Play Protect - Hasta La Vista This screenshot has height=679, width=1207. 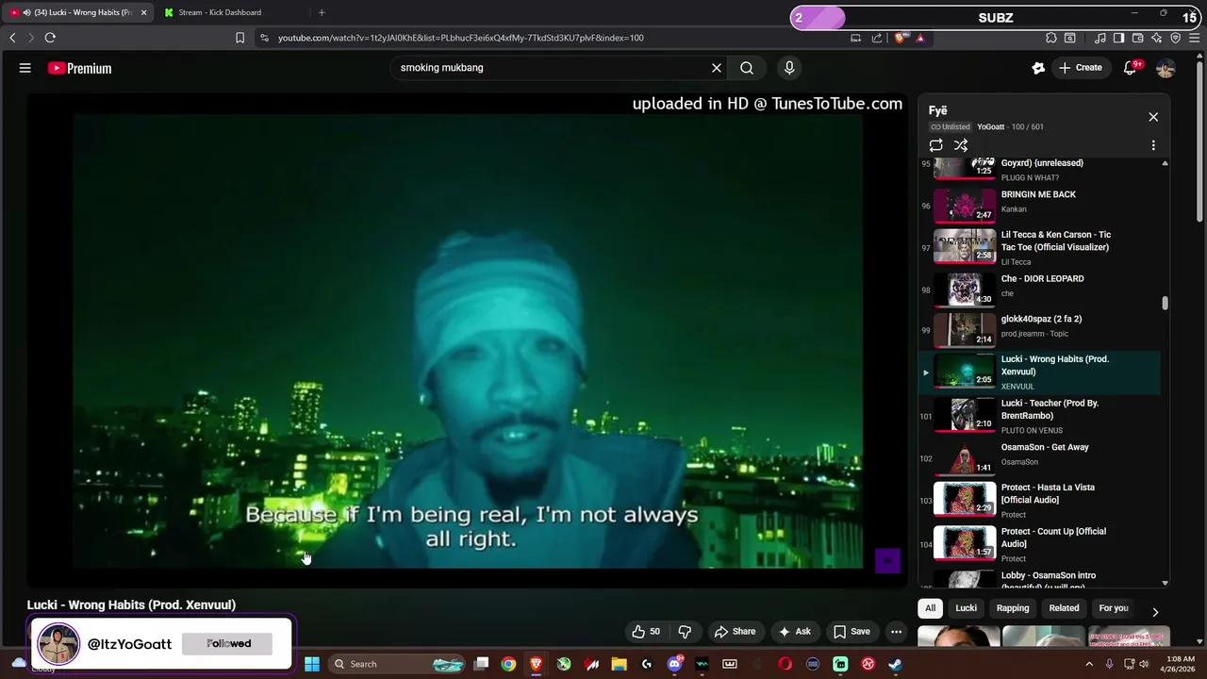click(x=1039, y=499)
